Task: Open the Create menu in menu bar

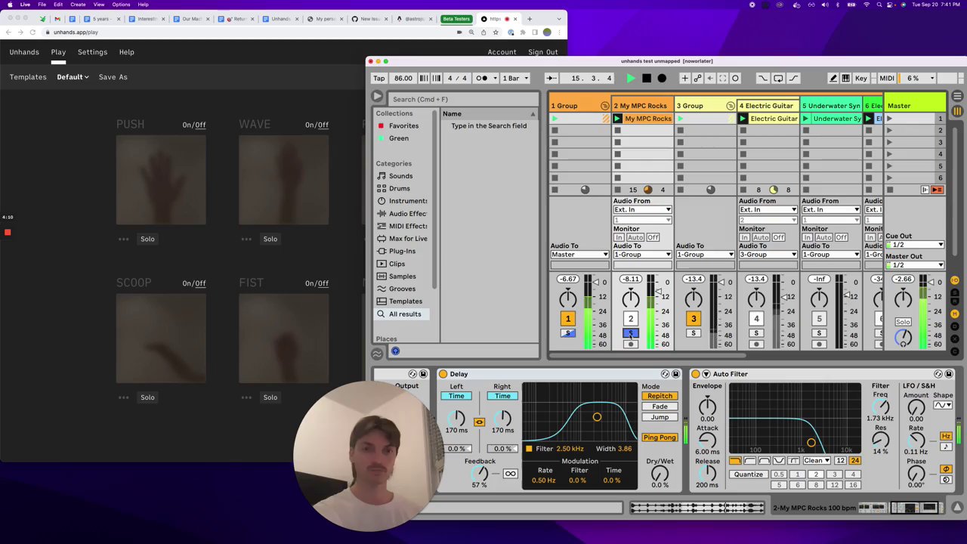Action: click(x=78, y=5)
